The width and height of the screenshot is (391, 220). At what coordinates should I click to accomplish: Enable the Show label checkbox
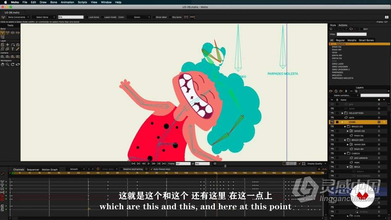pyautogui.click(x=154, y=17)
